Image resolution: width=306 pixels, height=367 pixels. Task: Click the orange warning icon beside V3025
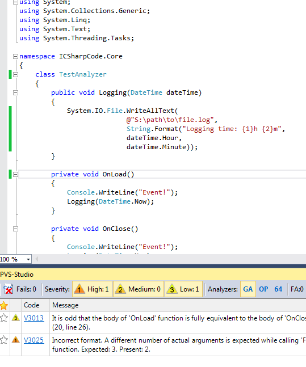[x=16, y=340]
